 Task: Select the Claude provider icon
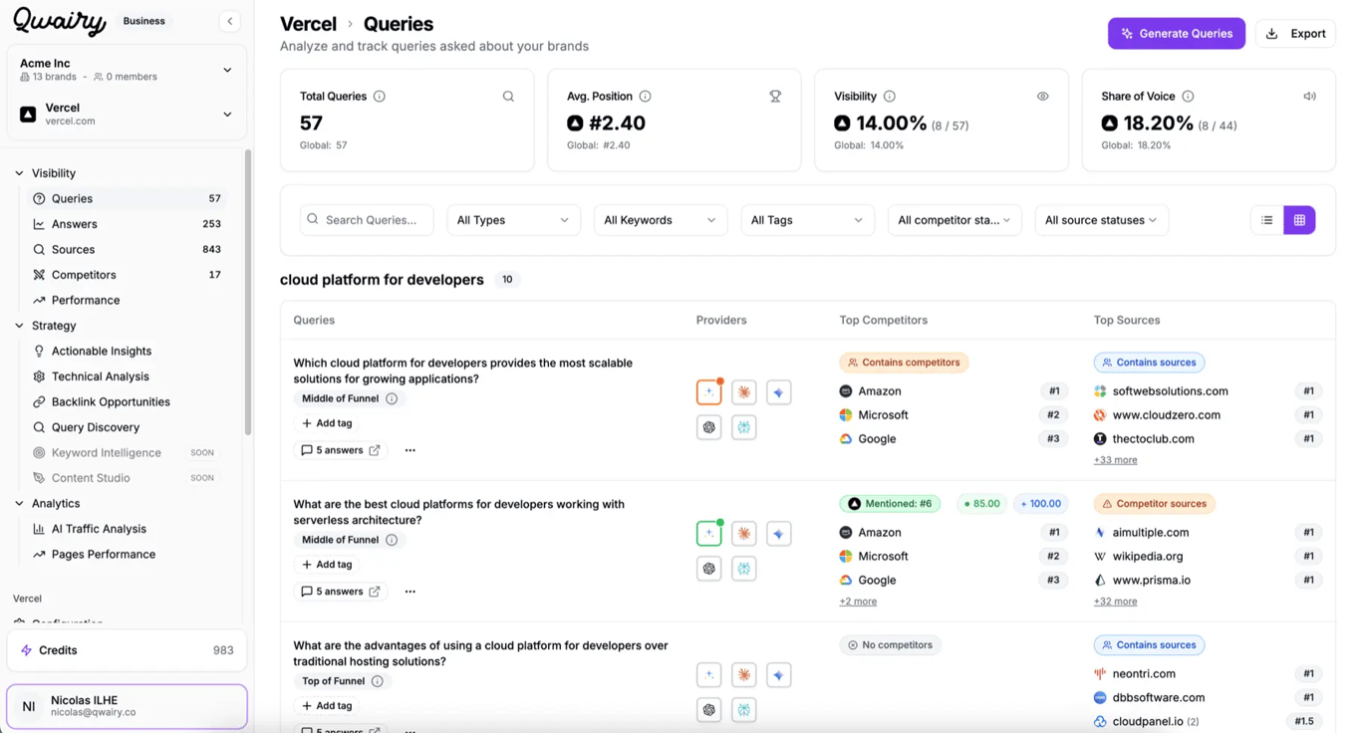[x=743, y=391]
